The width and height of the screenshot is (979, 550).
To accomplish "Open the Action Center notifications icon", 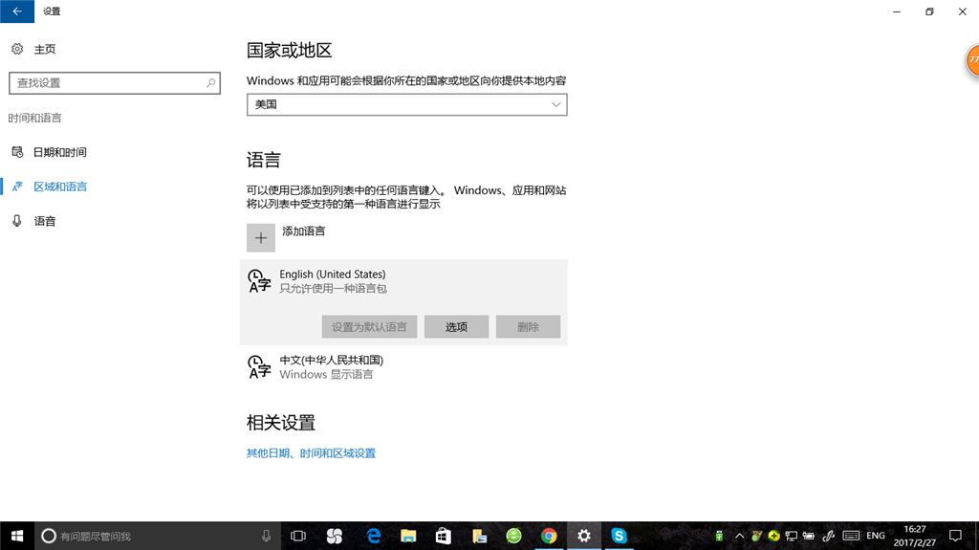I will [955, 536].
